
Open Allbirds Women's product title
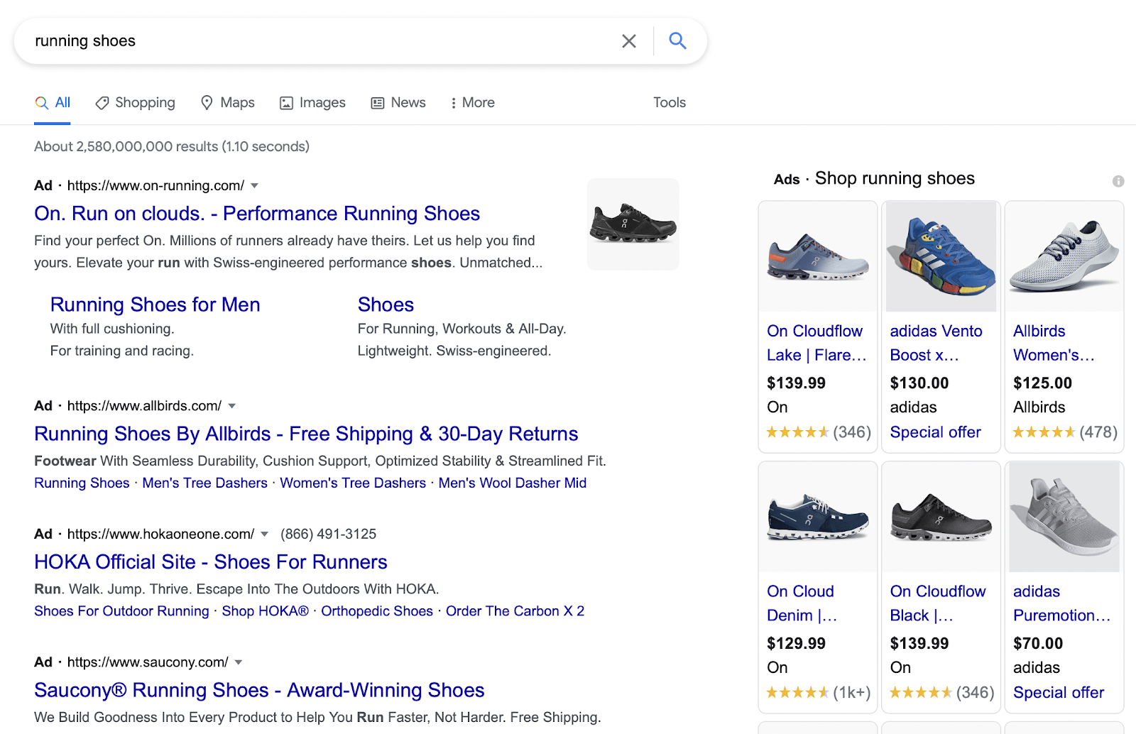click(1054, 344)
